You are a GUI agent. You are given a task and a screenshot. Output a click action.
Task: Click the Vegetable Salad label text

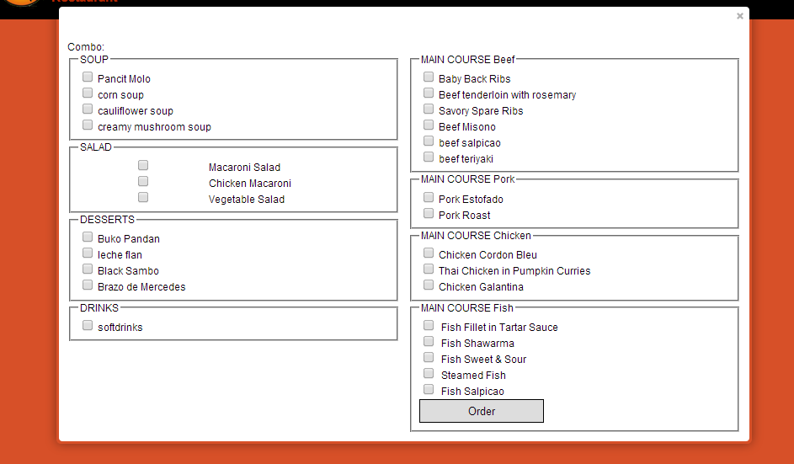[247, 200]
